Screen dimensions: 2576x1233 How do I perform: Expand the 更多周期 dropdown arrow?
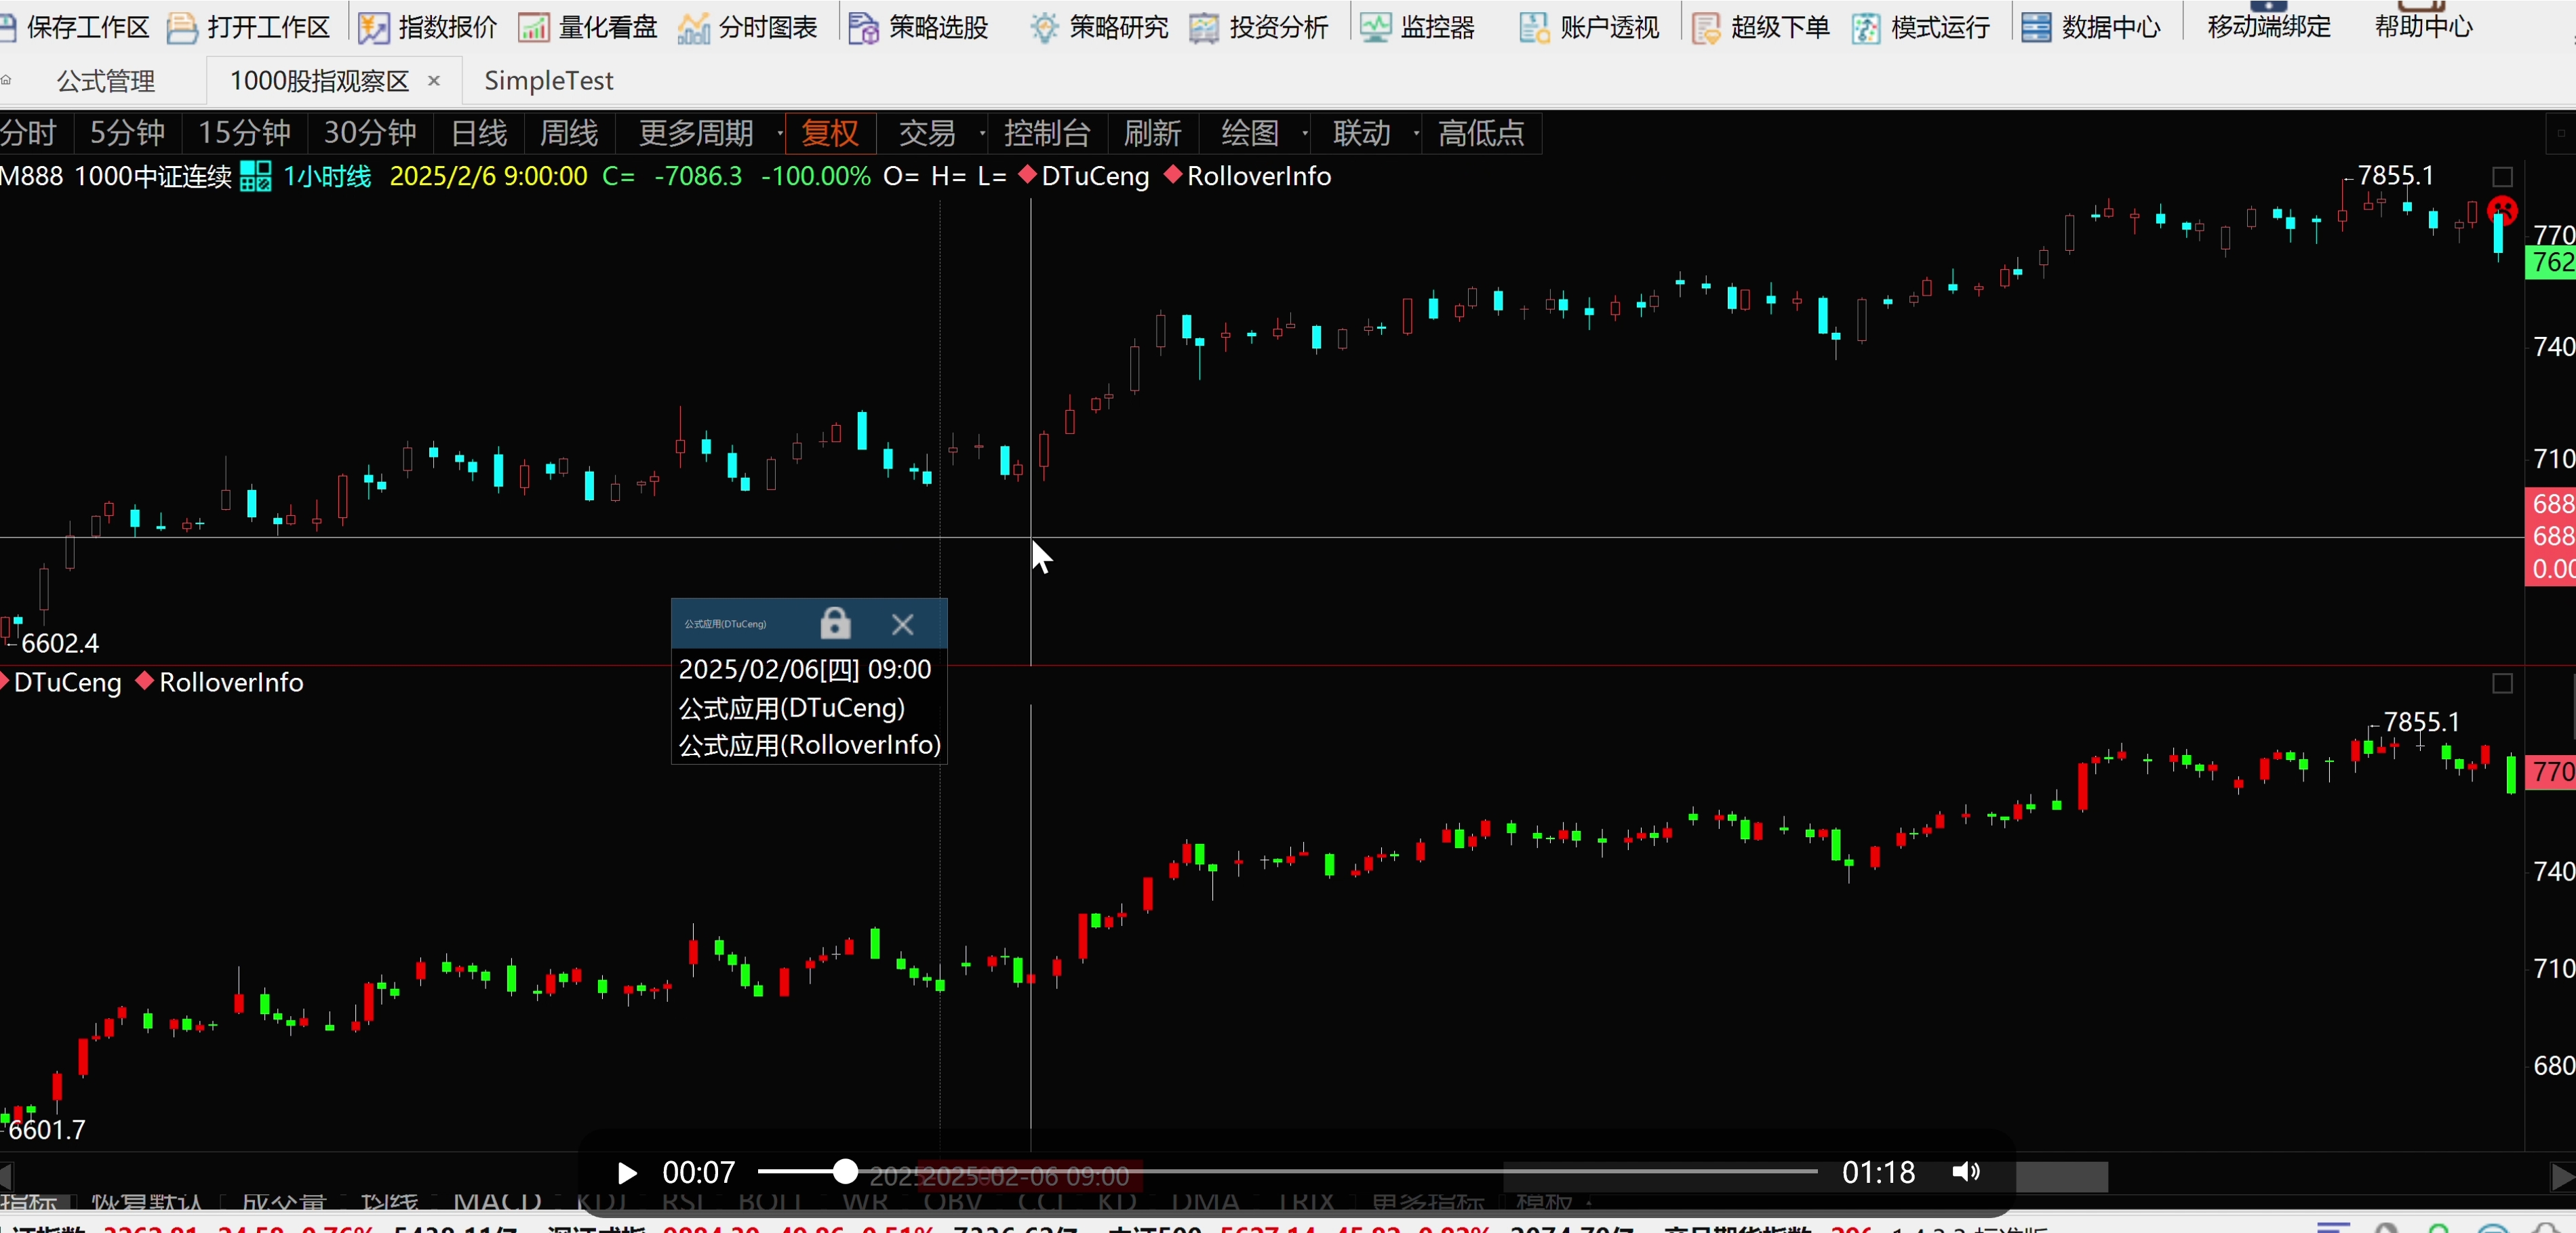point(780,133)
